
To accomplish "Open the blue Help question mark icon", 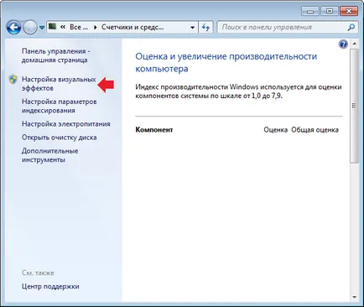I will coord(343,44).
